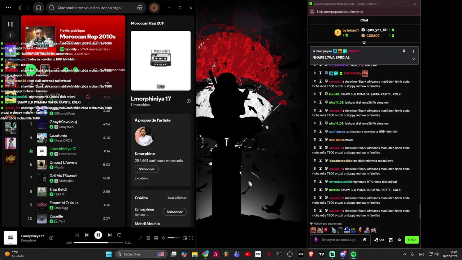Viewport: 462px width, 260px height.
Task: Open Spotify from Windows taskbar
Action: coord(353,254)
